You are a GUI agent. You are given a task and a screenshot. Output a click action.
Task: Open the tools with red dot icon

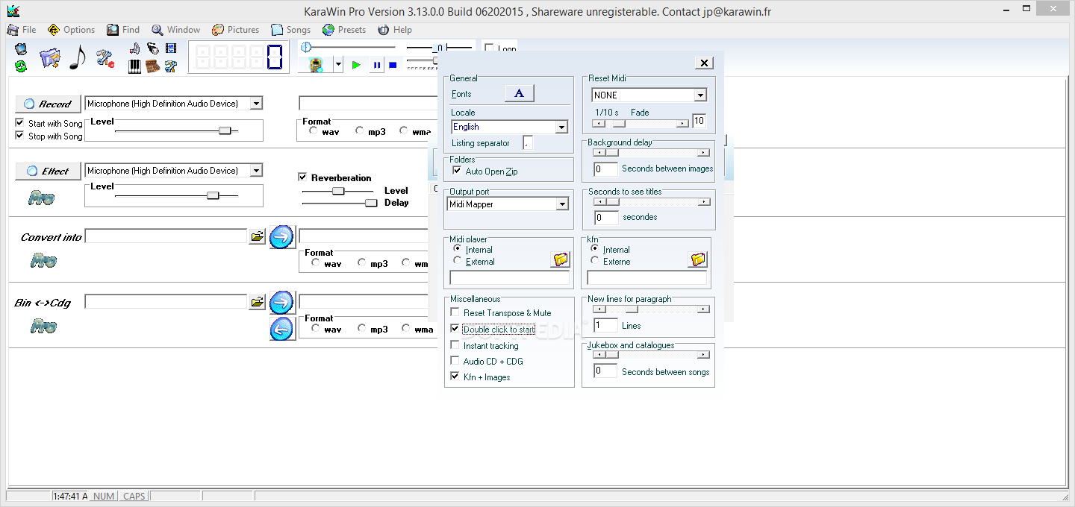pyautogui.click(x=105, y=58)
